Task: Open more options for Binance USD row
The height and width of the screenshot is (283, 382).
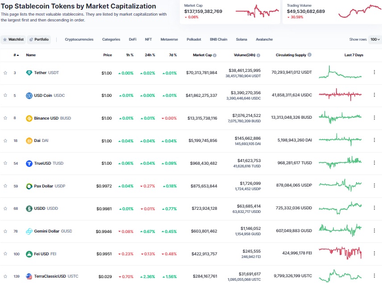Action: (374, 117)
